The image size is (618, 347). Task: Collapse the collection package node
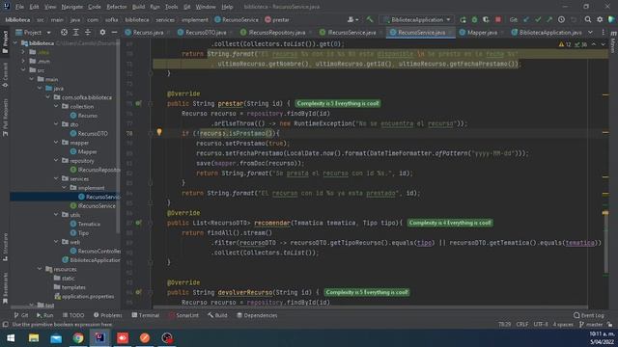(56, 106)
